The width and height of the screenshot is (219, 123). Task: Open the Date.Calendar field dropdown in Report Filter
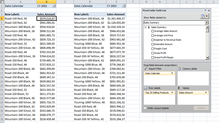(172, 73)
